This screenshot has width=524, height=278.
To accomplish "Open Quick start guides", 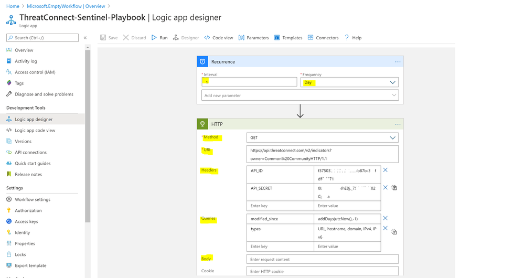I will (33, 164).
